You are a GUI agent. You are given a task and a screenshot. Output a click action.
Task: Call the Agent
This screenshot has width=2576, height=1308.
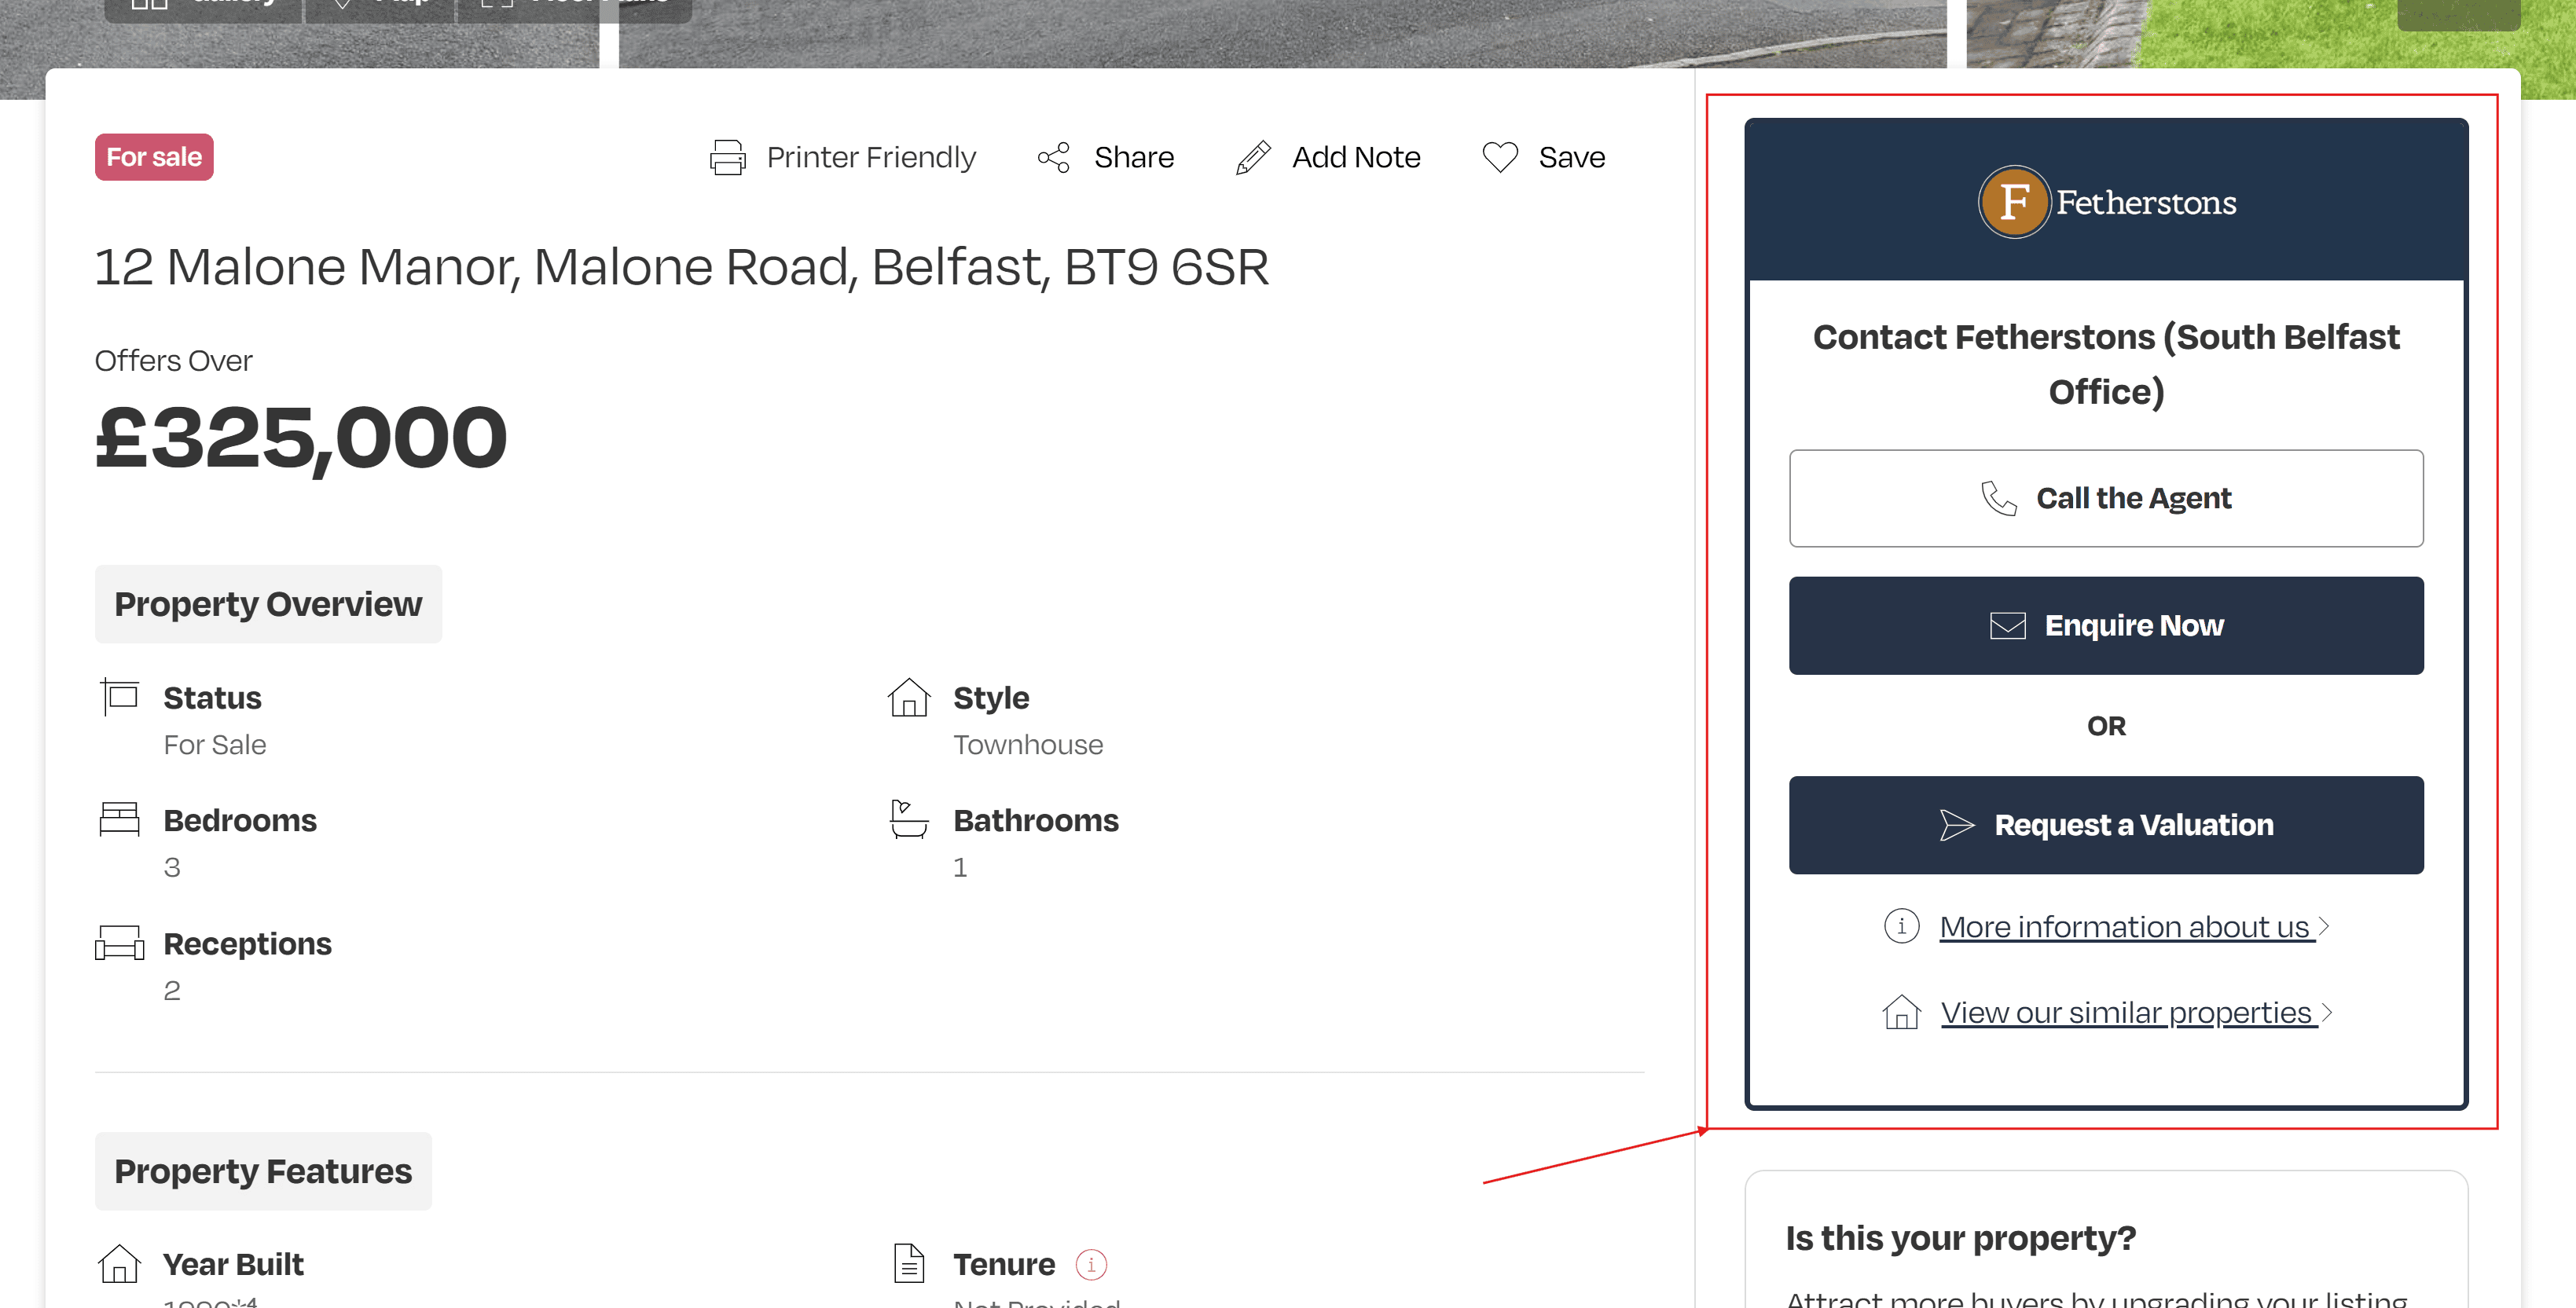click(x=2106, y=498)
